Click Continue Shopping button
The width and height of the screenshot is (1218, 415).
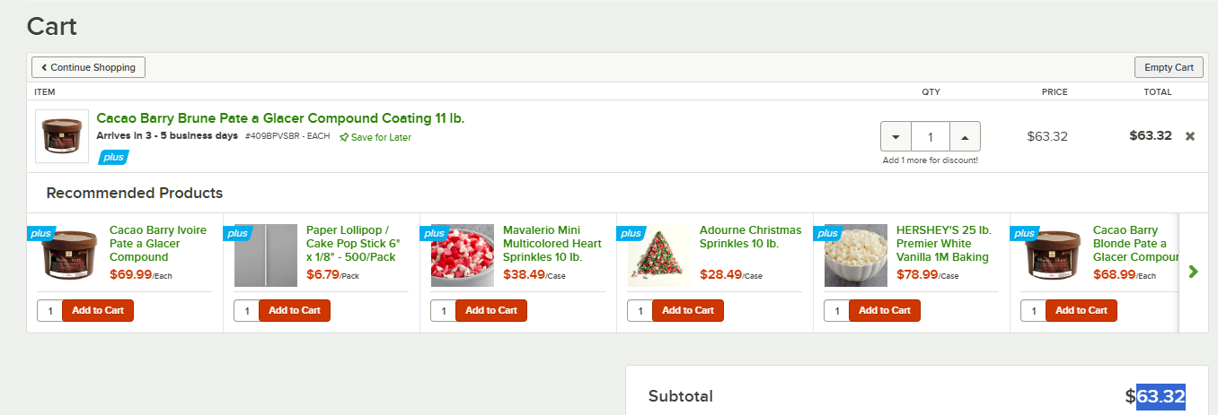88,67
